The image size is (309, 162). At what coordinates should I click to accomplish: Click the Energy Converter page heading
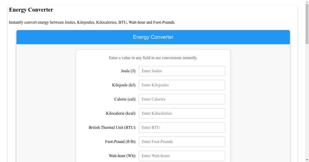pyautogui.click(x=31, y=10)
